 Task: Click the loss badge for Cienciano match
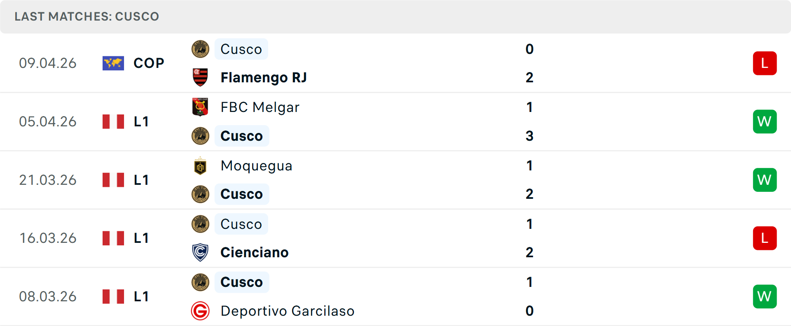click(765, 238)
